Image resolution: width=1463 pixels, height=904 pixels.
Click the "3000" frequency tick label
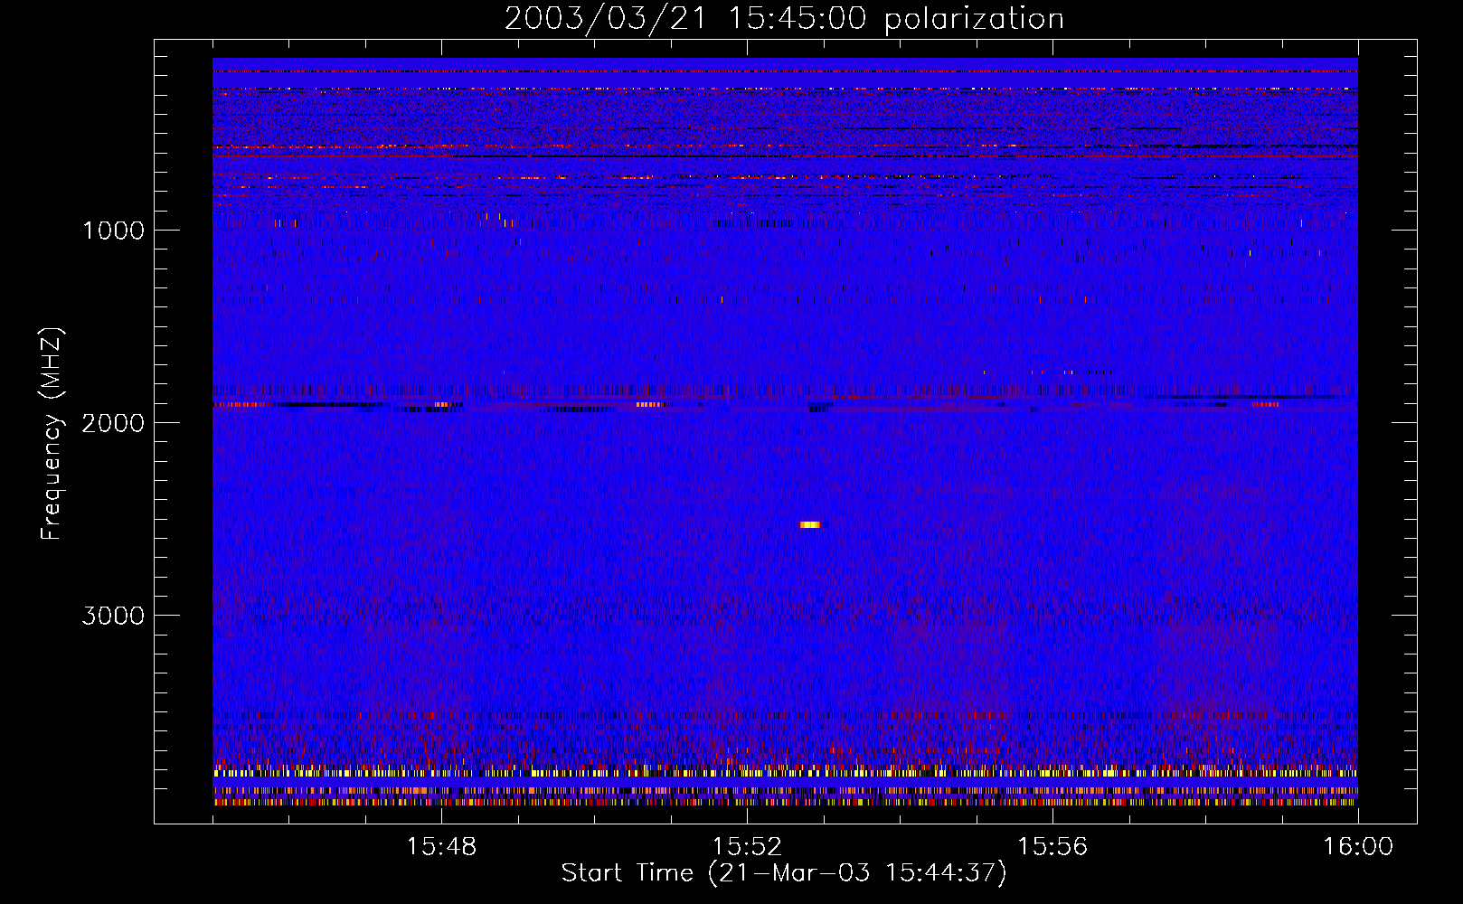113,616
